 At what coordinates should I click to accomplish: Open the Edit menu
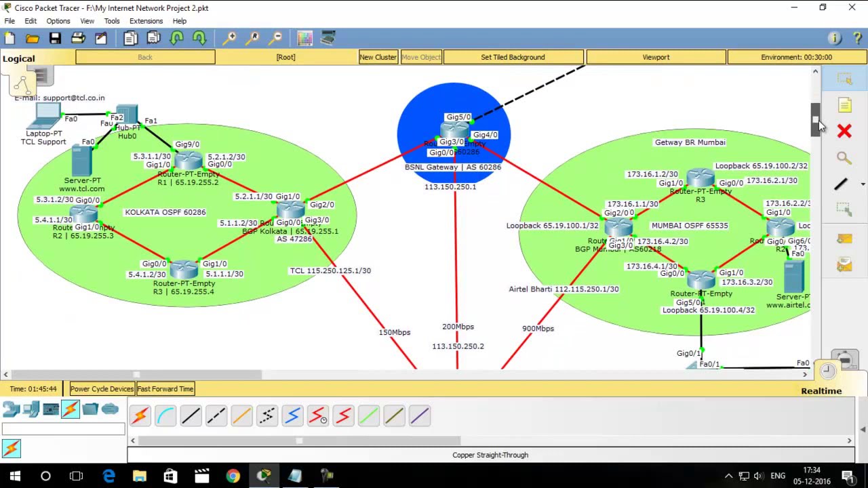(31, 21)
